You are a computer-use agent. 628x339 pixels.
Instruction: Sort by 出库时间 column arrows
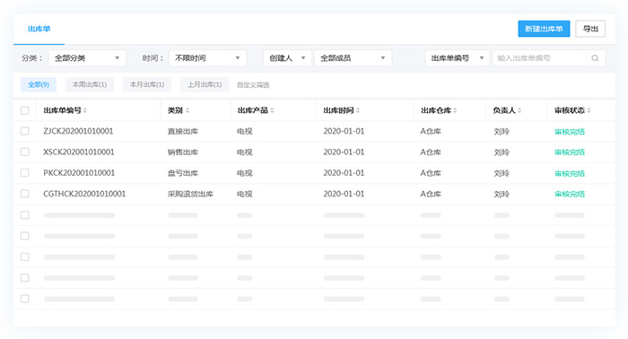pos(358,110)
